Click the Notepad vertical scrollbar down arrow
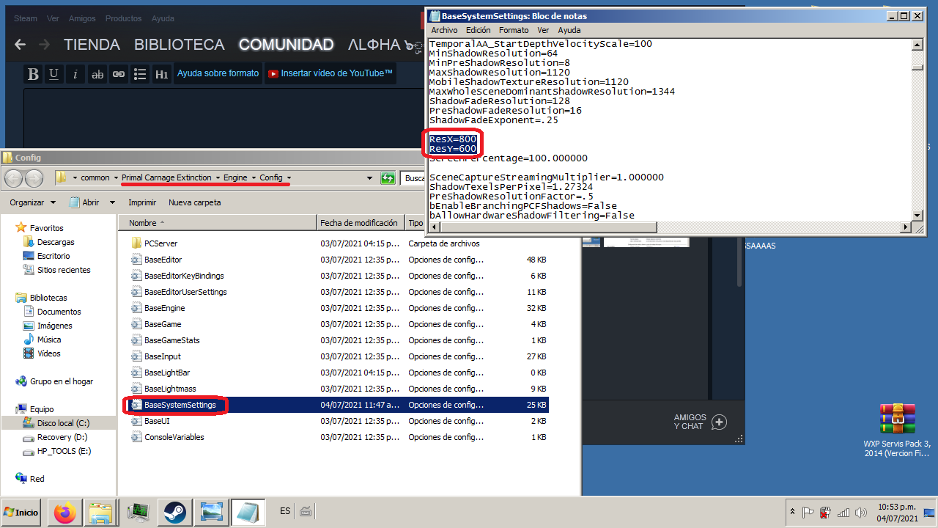The image size is (938, 528). click(x=917, y=215)
